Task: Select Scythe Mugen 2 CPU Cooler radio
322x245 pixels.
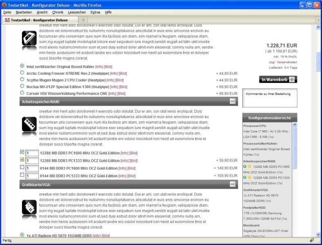Action: [x=22, y=79]
